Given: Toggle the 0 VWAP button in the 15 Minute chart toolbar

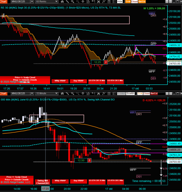Looking at the screenshot, I should point(121,94).
